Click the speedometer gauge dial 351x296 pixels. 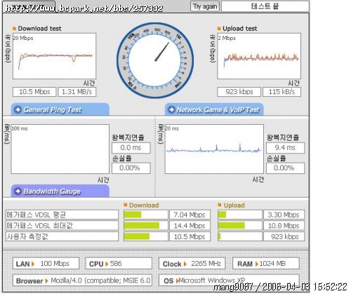155,60
